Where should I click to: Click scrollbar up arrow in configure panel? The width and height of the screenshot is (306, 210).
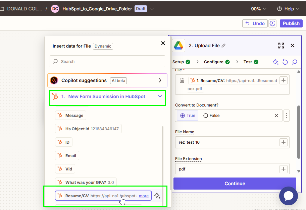click(x=299, y=71)
